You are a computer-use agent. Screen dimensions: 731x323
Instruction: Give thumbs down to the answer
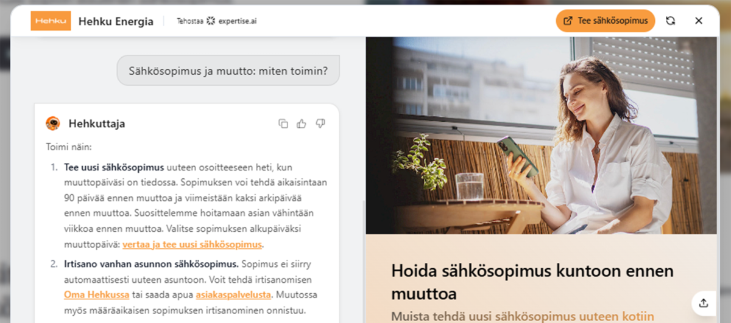(320, 123)
